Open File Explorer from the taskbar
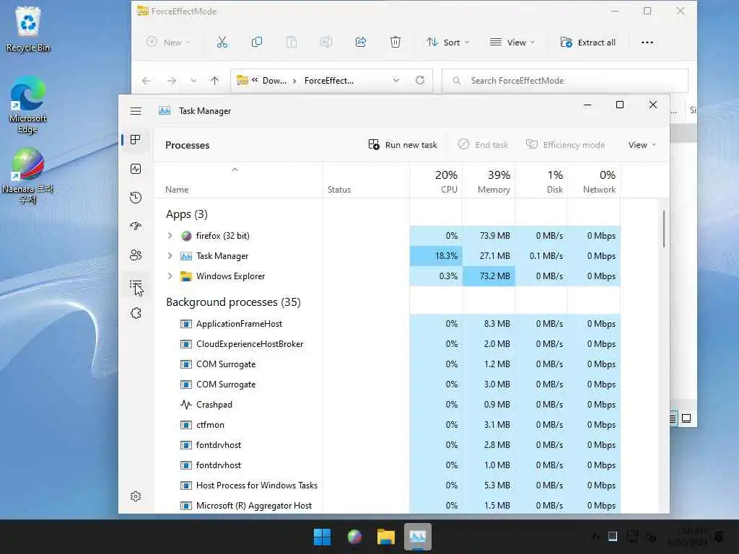 pyautogui.click(x=385, y=537)
